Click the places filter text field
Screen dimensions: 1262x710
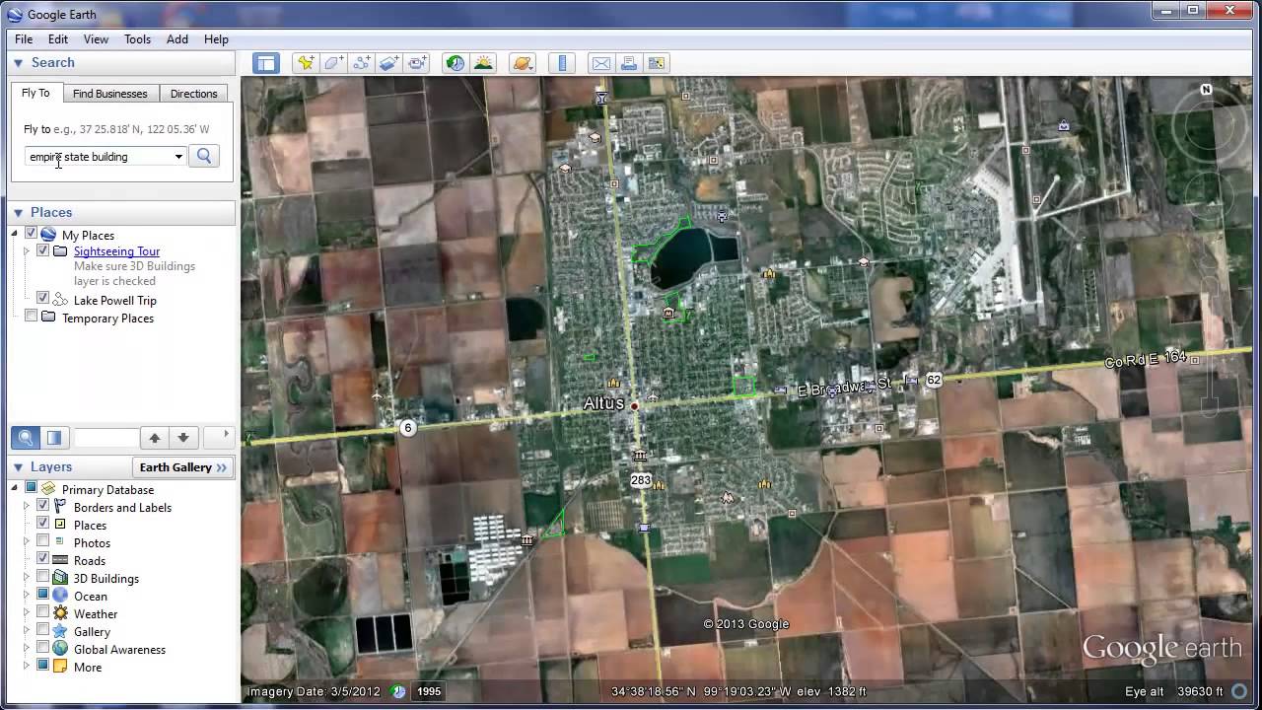click(106, 438)
